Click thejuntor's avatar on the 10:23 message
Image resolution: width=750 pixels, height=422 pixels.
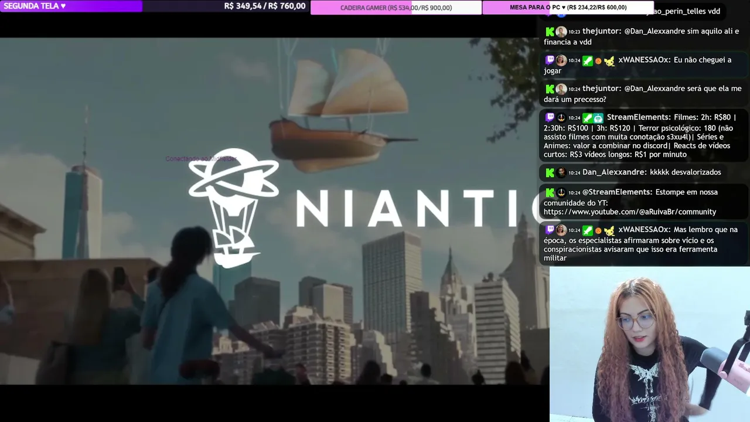coord(561,32)
